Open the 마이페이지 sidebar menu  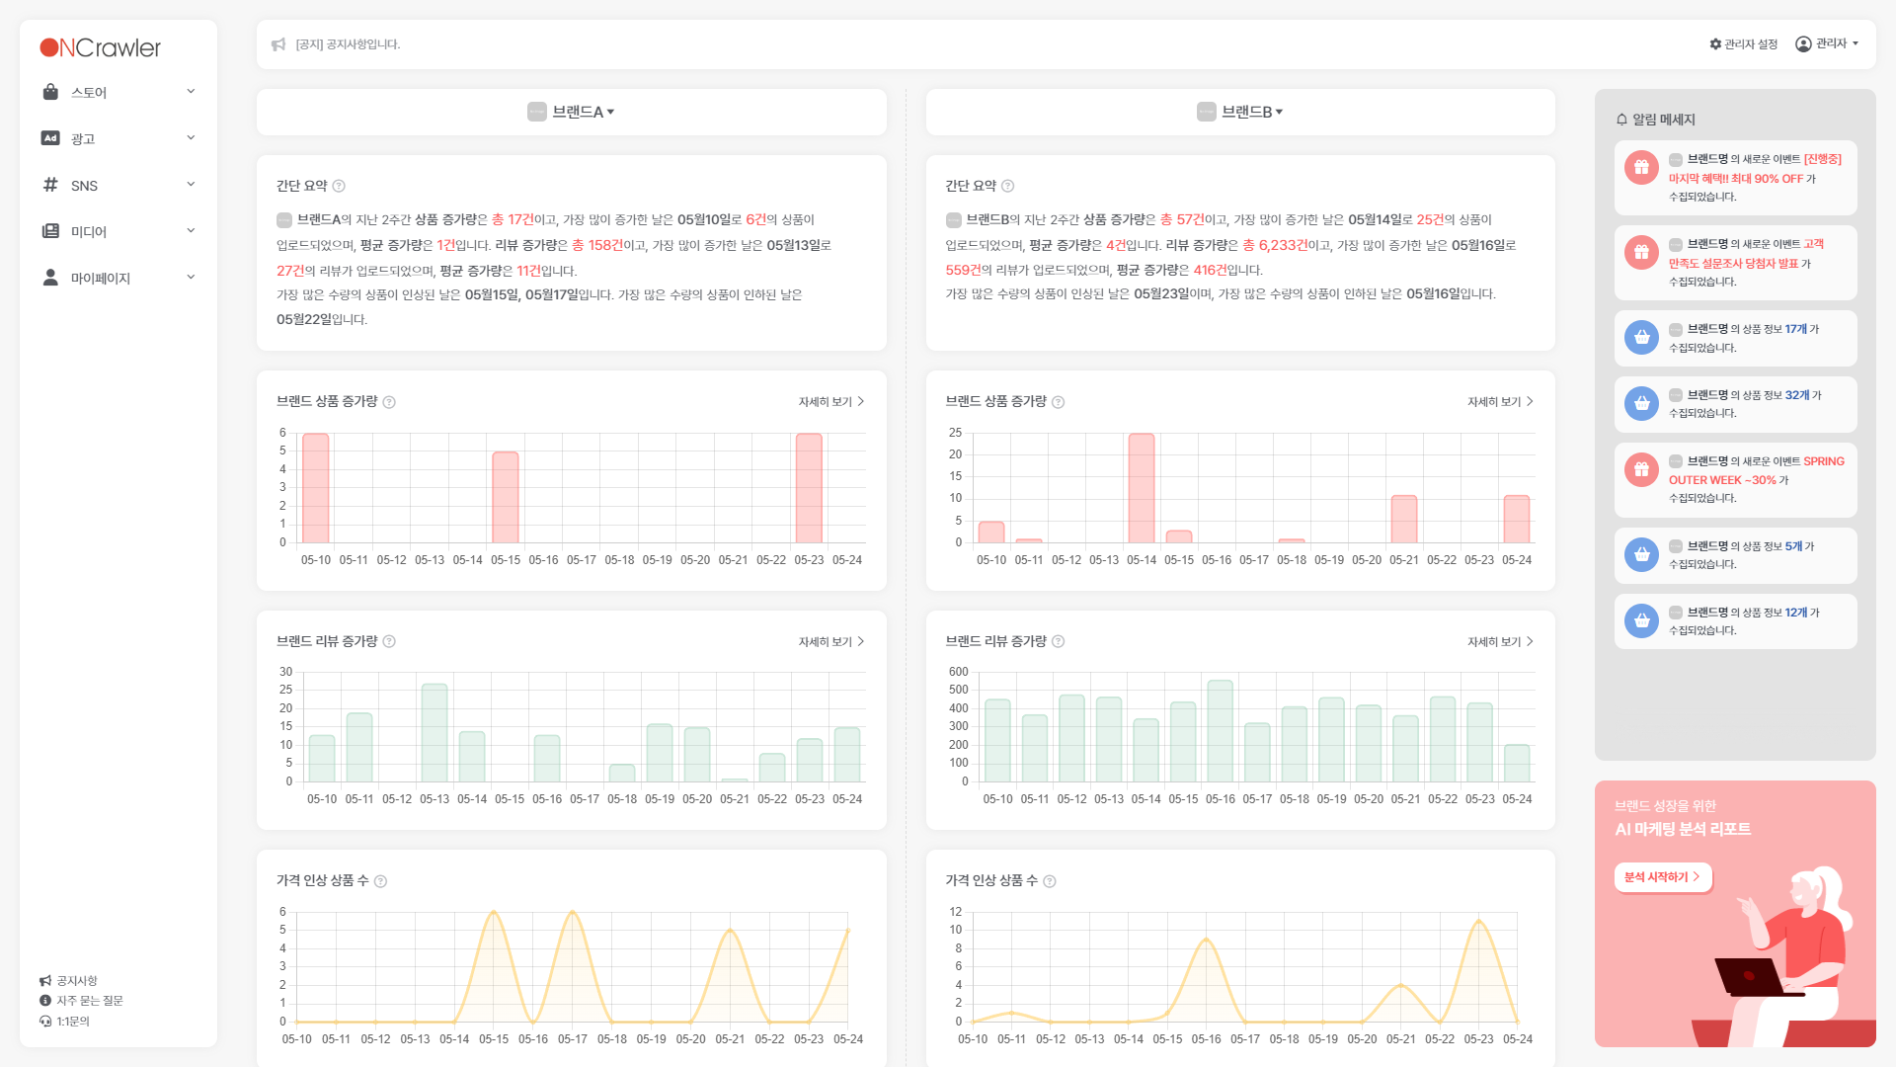(118, 278)
